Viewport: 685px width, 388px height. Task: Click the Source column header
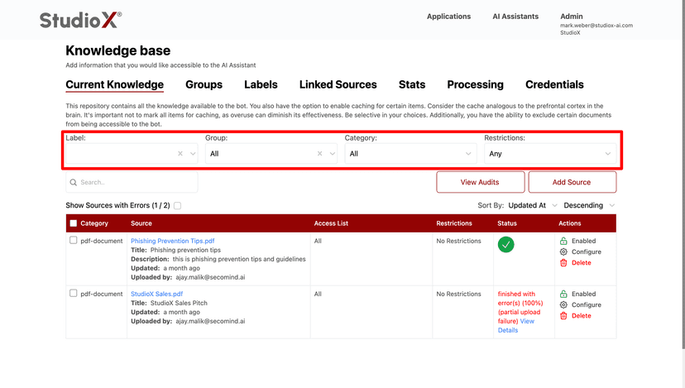tap(141, 223)
